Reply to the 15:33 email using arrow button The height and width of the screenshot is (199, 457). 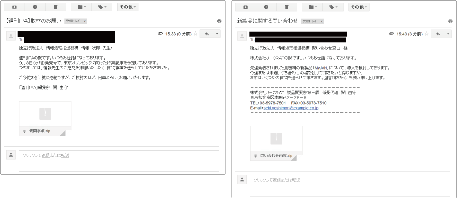(x=207, y=34)
